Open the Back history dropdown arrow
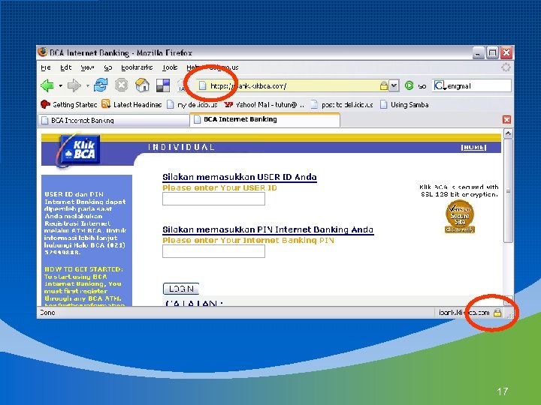The width and height of the screenshot is (541, 405). click(60, 85)
